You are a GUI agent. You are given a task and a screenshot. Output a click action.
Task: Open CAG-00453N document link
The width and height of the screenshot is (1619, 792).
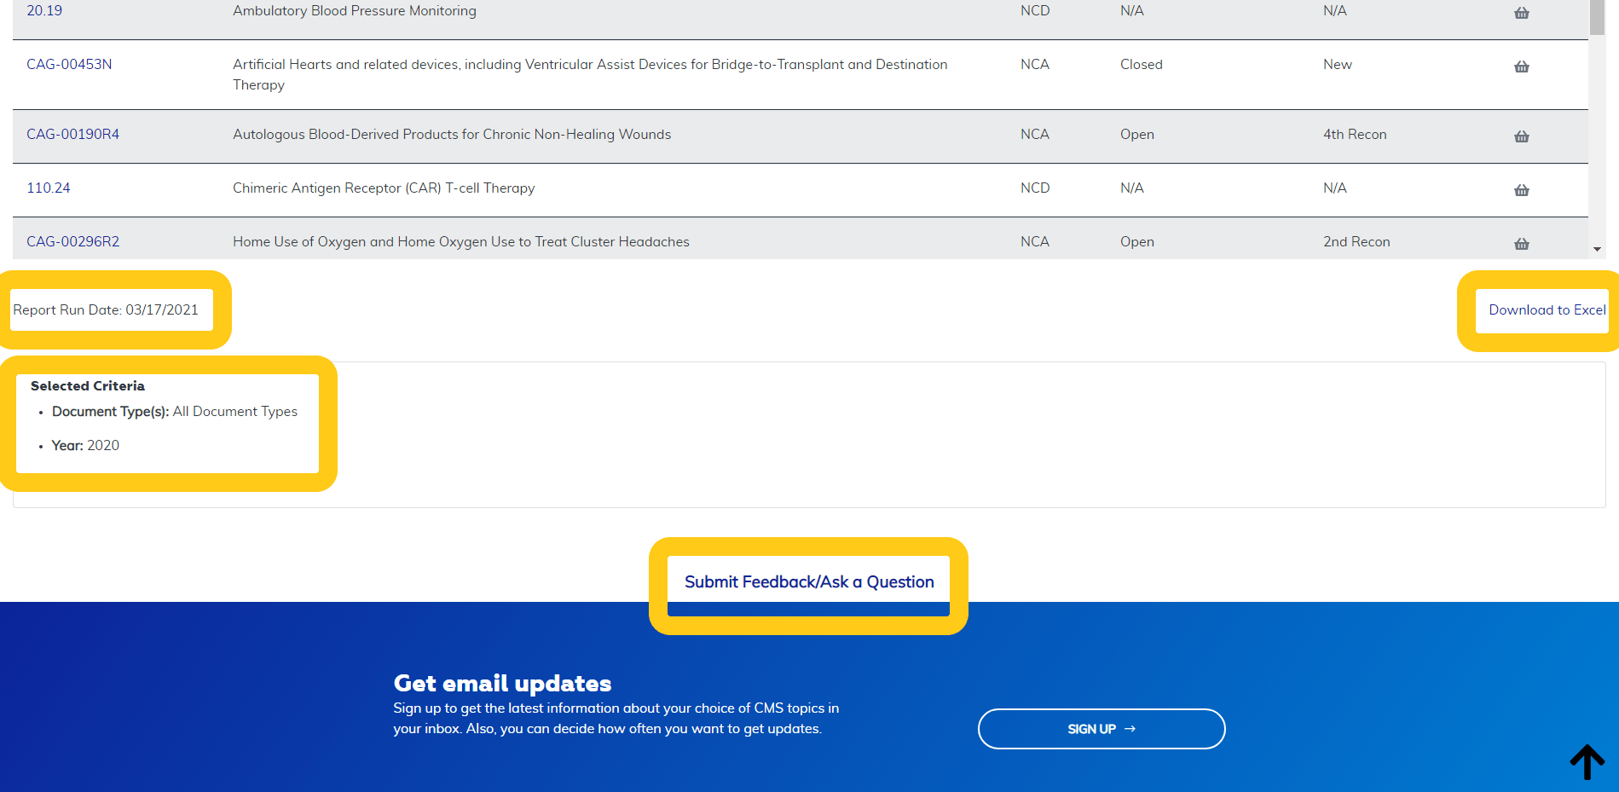pos(69,65)
